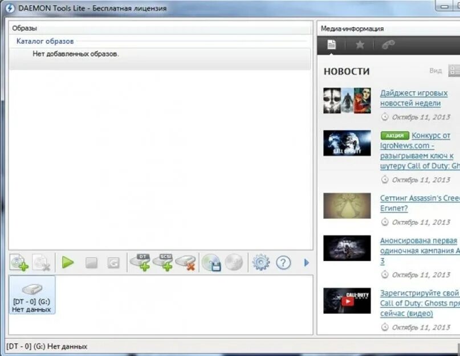Open Preferences via the gear icon
Image resolution: width=460 pixels, height=356 pixels.
click(x=261, y=263)
